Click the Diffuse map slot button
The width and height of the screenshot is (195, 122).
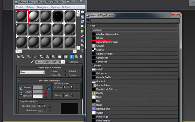point(45,92)
